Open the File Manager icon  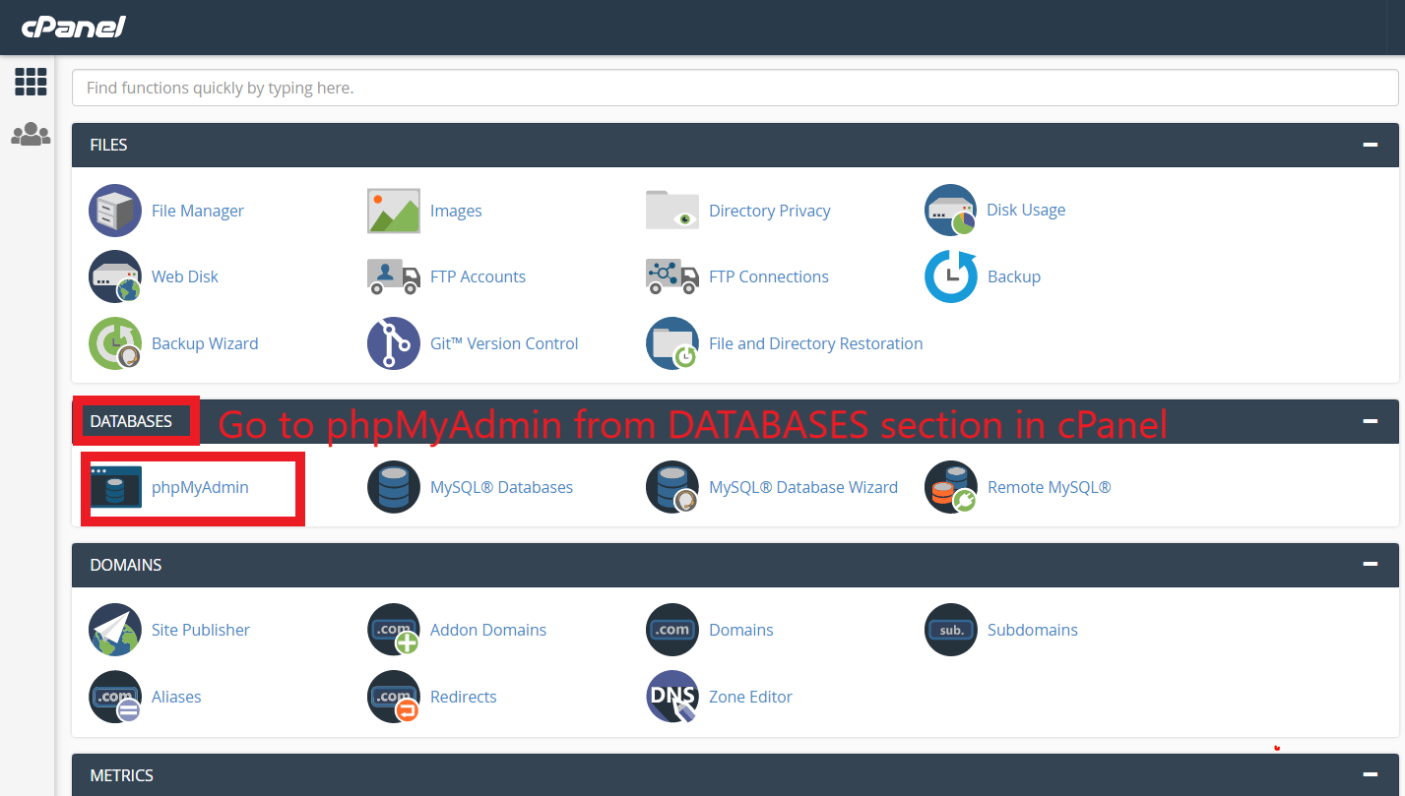pyautogui.click(x=115, y=211)
